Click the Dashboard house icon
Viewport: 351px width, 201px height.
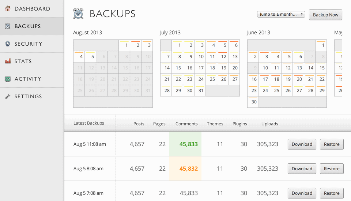click(8, 8)
